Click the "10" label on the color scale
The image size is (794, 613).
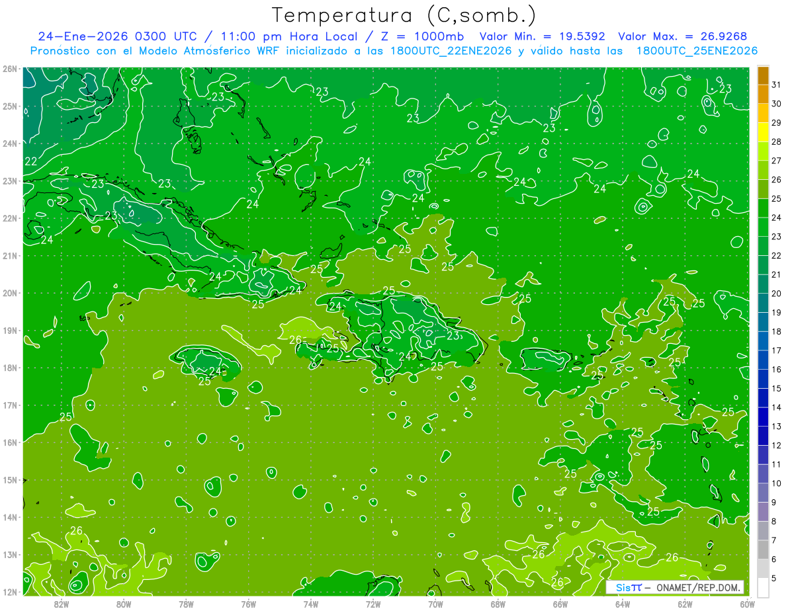pos(776,483)
